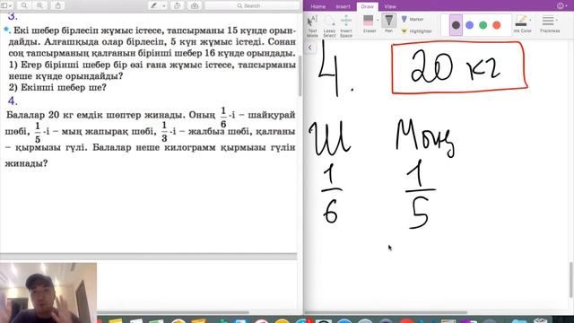This screenshot has width=574, height=323.
Task: Click the problem number 4 heading
Action: click(x=12, y=100)
